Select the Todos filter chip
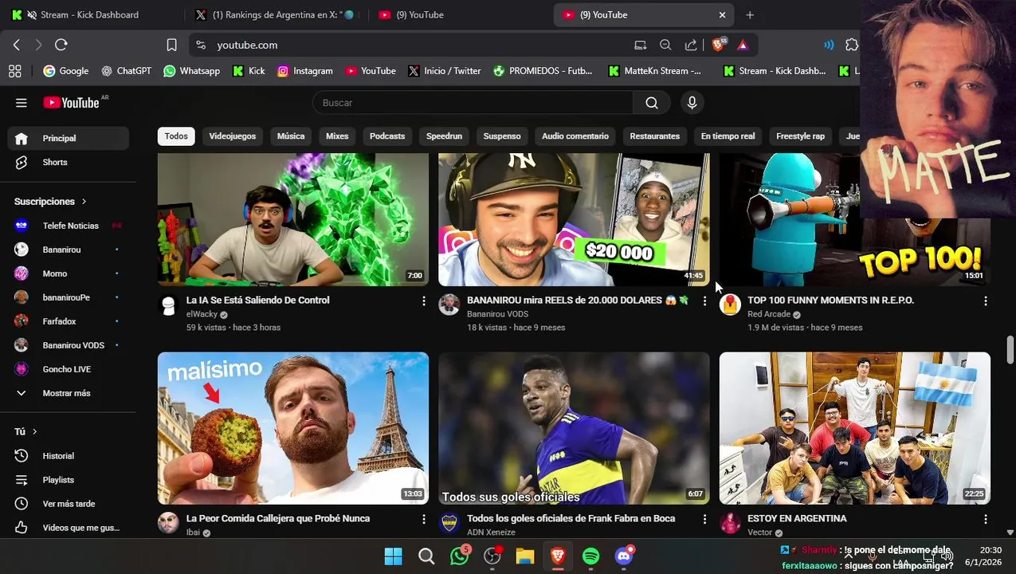This screenshot has height=574, width=1016. 176,136
